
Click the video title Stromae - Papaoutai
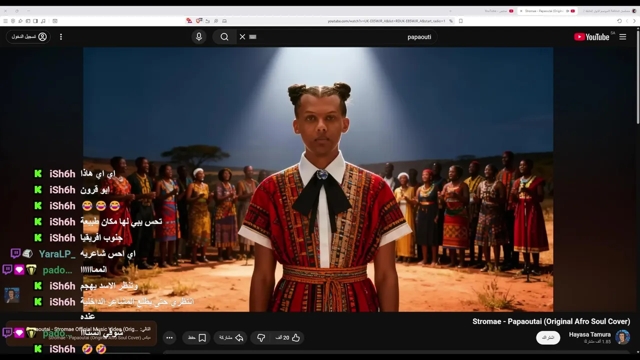pos(551,321)
